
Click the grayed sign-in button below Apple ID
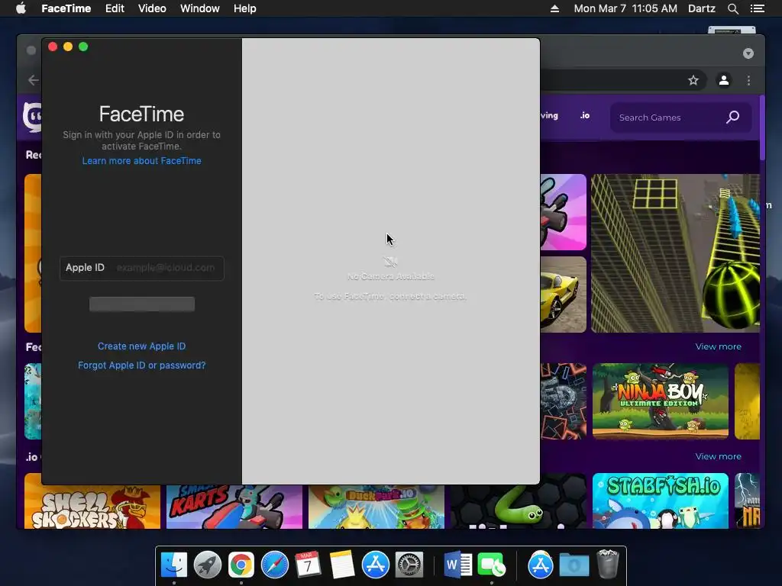(141, 304)
